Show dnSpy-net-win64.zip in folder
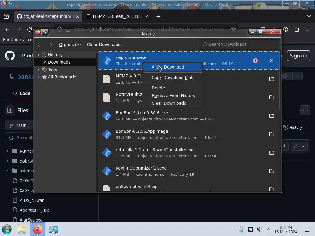 coord(271,189)
